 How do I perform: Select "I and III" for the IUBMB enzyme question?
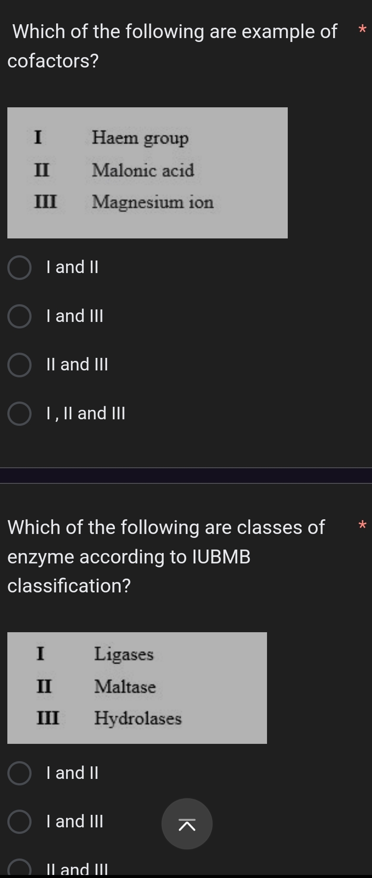click(x=19, y=821)
